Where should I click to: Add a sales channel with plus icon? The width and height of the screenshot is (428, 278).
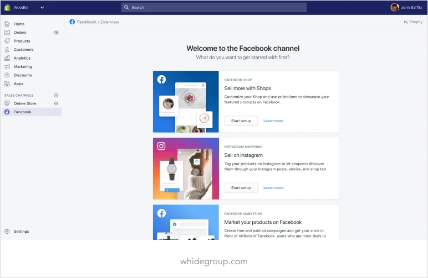(x=56, y=95)
